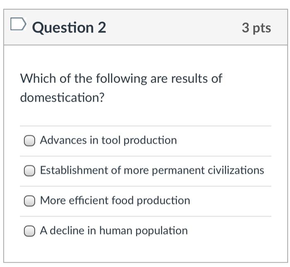Enable 'A decline in human population' checkbox
Screen dimensions: 290x267
click(x=29, y=231)
